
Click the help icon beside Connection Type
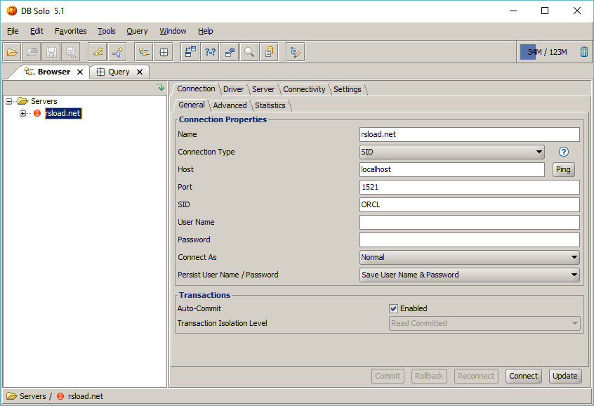tap(563, 152)
